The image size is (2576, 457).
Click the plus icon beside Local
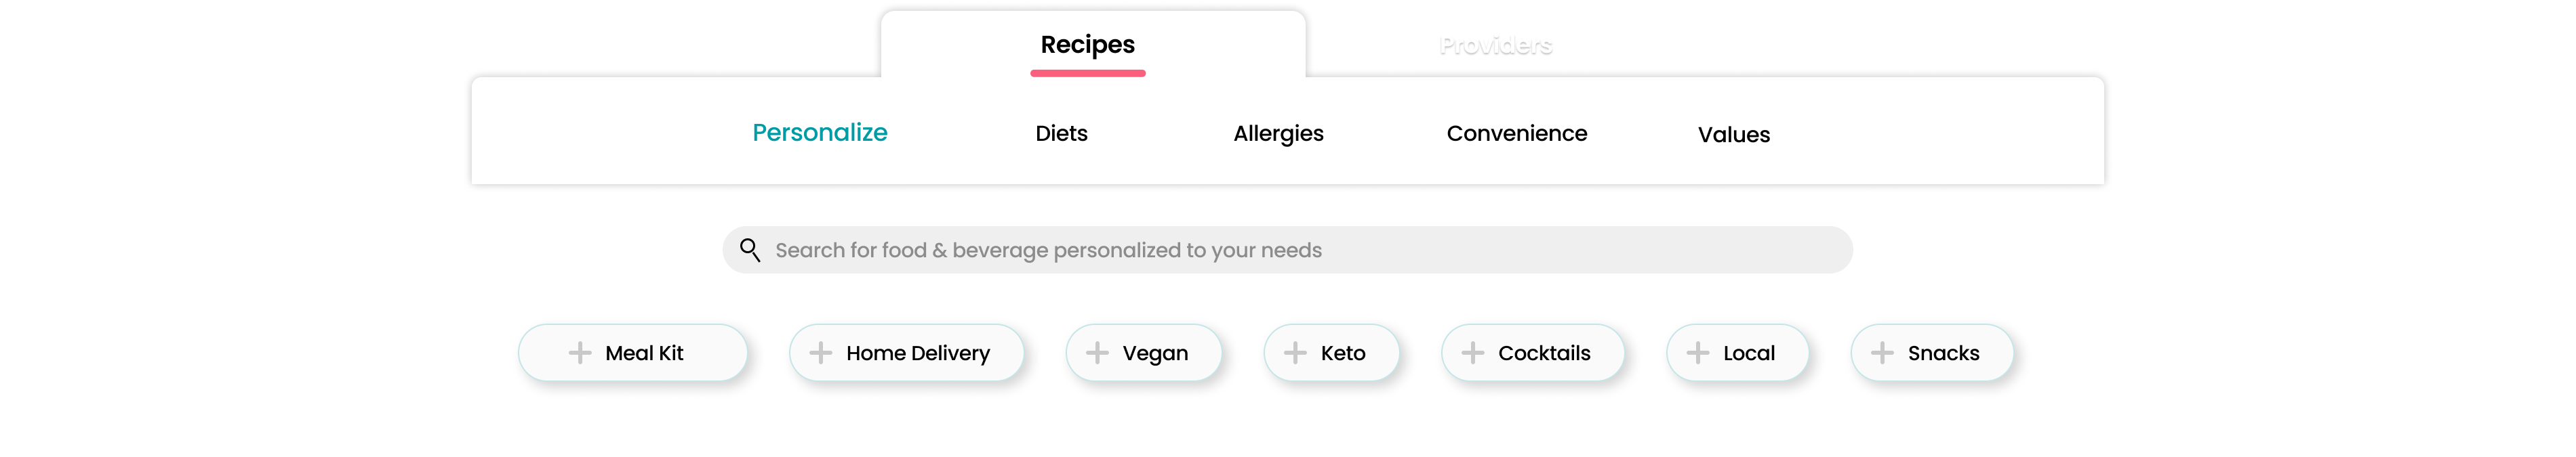(x=1697, y=352)
